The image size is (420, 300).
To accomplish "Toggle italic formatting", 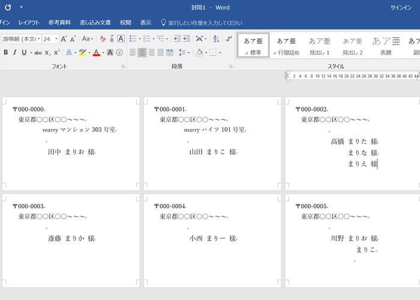I will [15, 53].
